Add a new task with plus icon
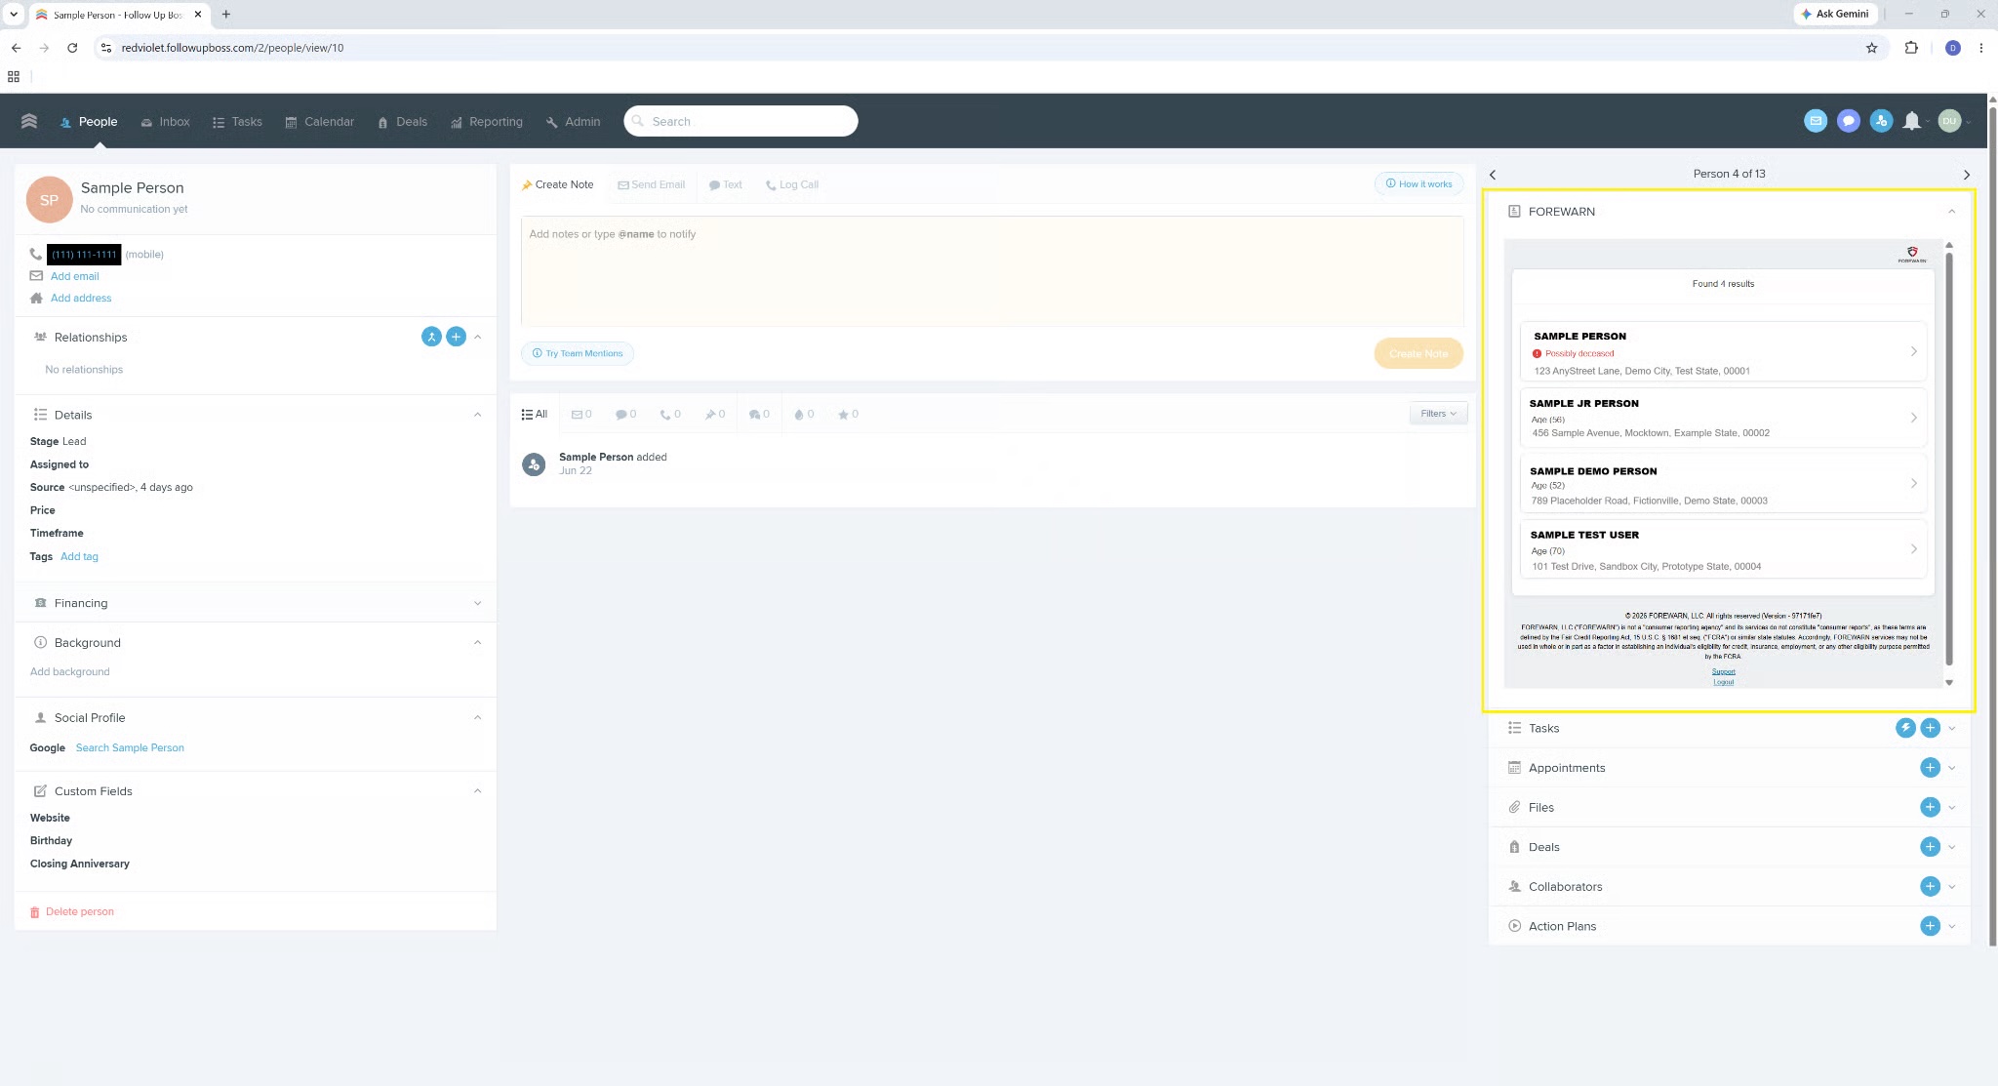The image size is (1998, 1086). 1930,728
